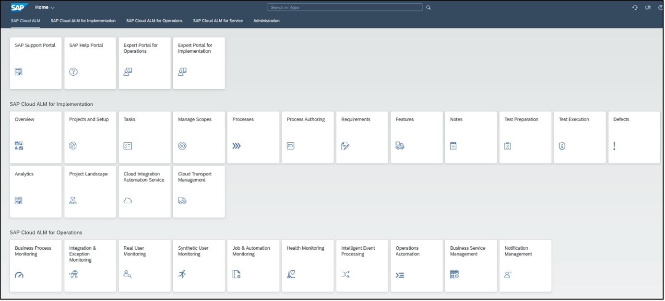The height and width of the screenshot is (301, 665).
Task: Select SAP Cloud ALM for Service tab
Action: click(x=218, y=21)
